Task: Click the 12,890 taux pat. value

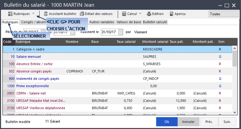Action: pyautogui.click(x=181, y=101)
